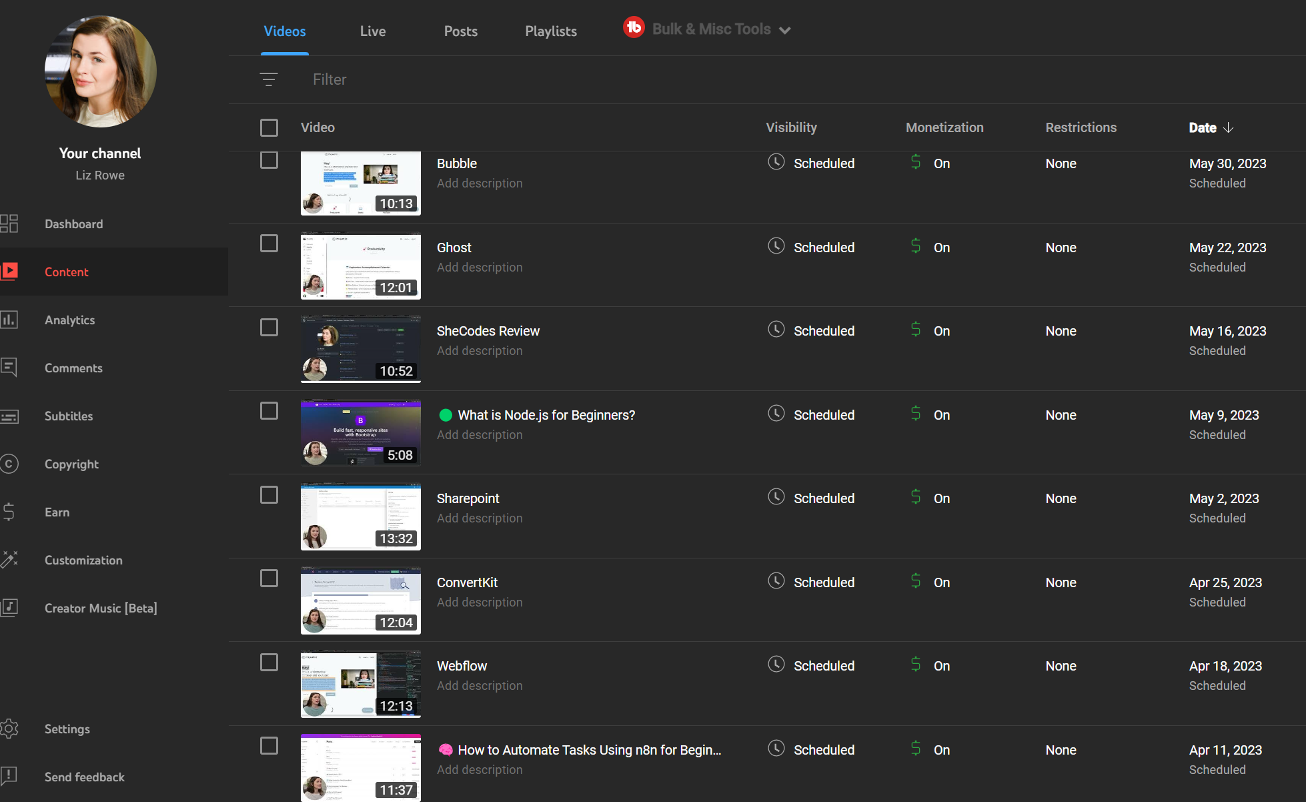Open the Copyright icon in sidebar
This screenshot has height=802, width=1306.
pyautogui.click(x=9, y=464)
